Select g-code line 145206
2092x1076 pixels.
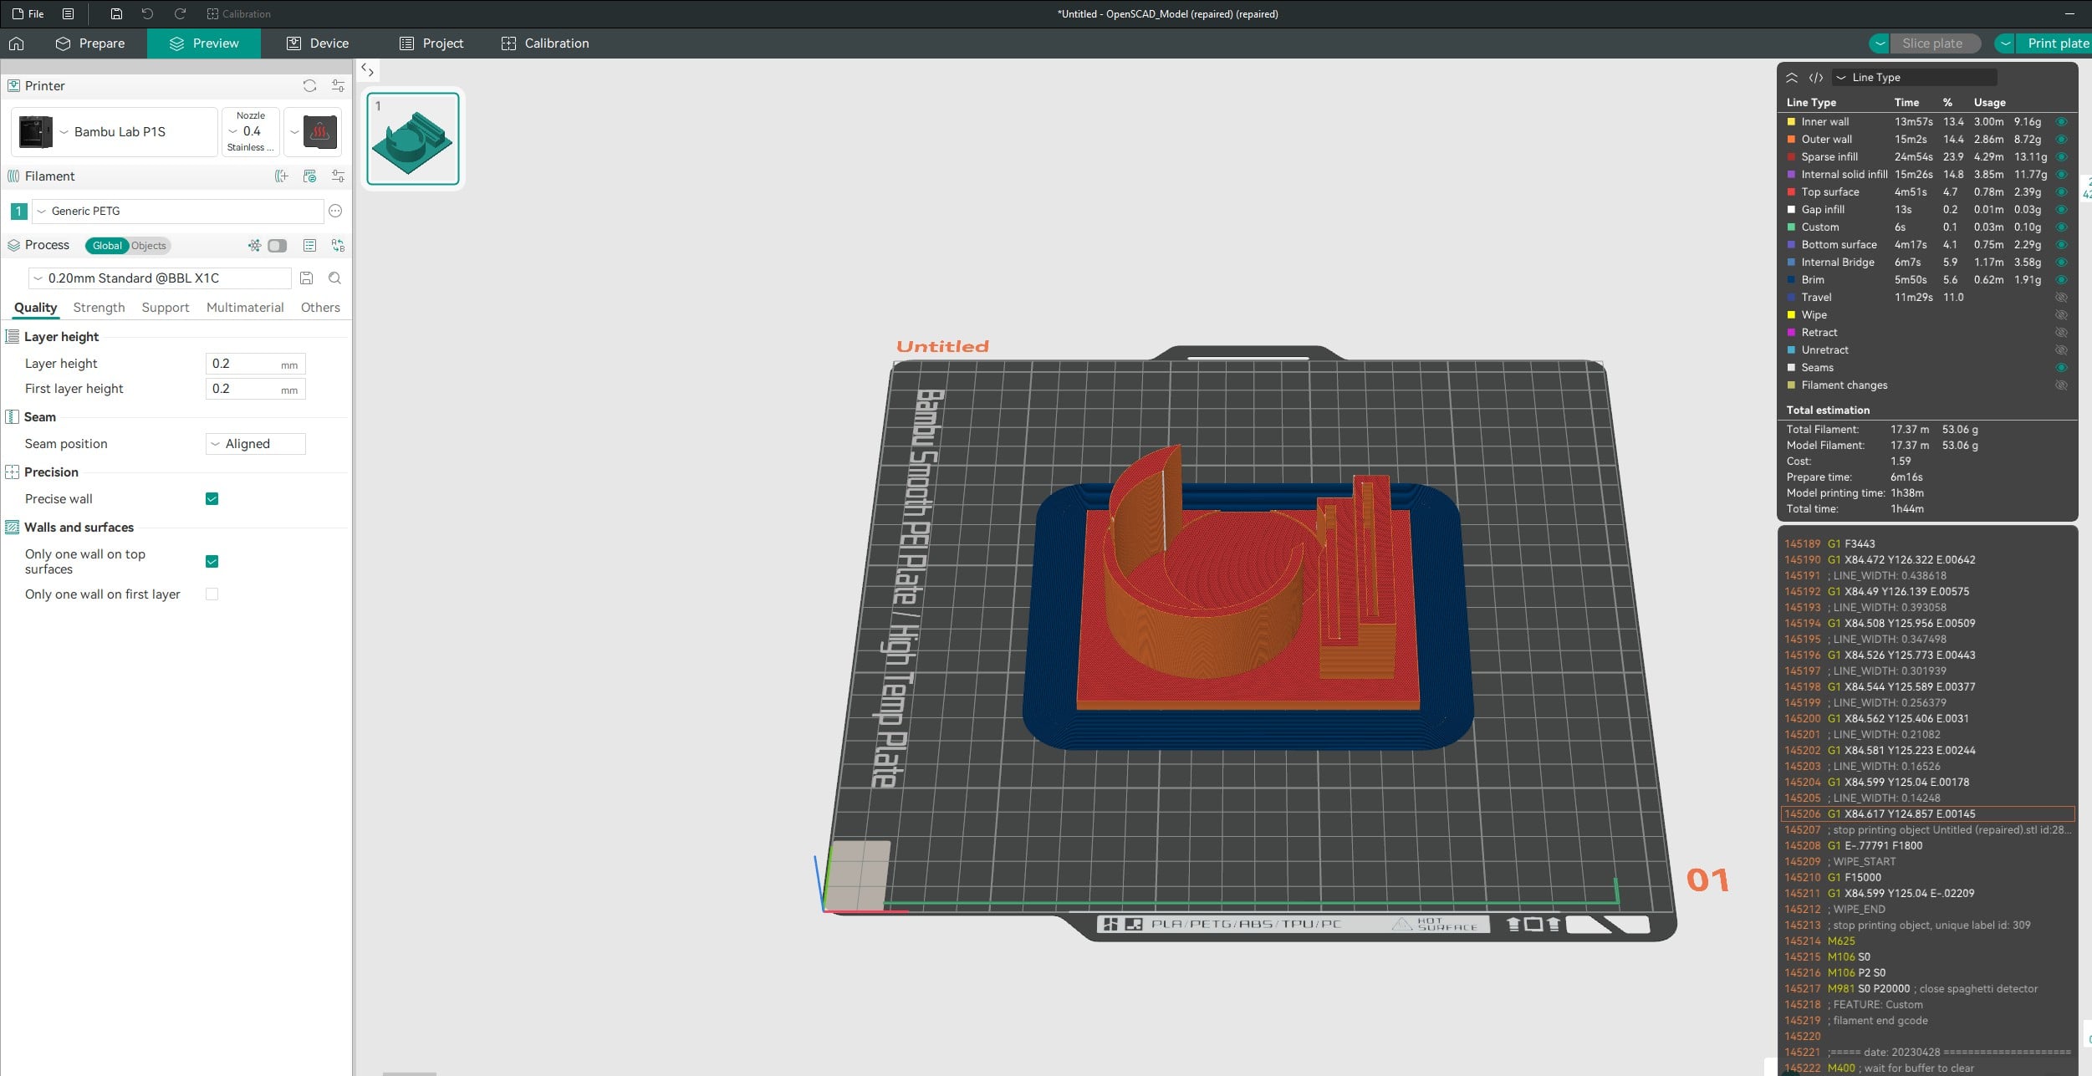(1928, 814)
